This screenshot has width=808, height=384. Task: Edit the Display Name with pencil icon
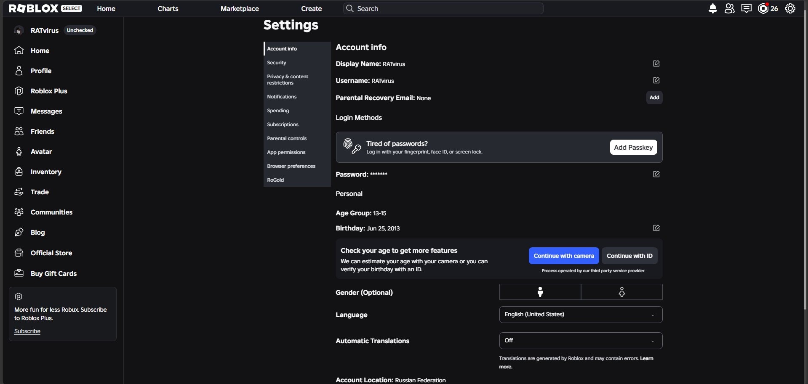click(x=656, y=64)
